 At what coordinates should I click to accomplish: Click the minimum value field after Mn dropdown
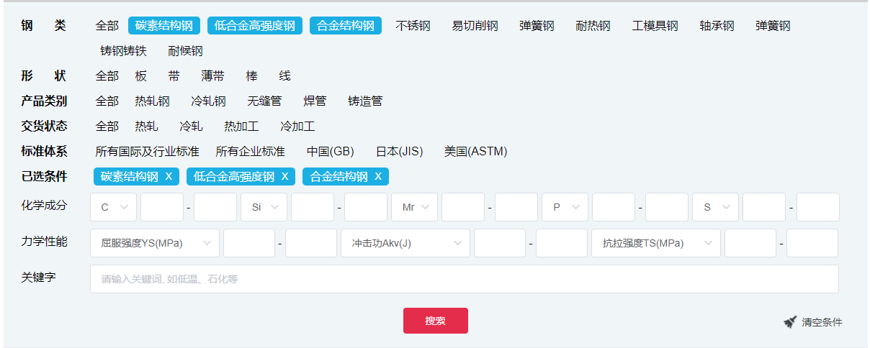click(463, 207)
